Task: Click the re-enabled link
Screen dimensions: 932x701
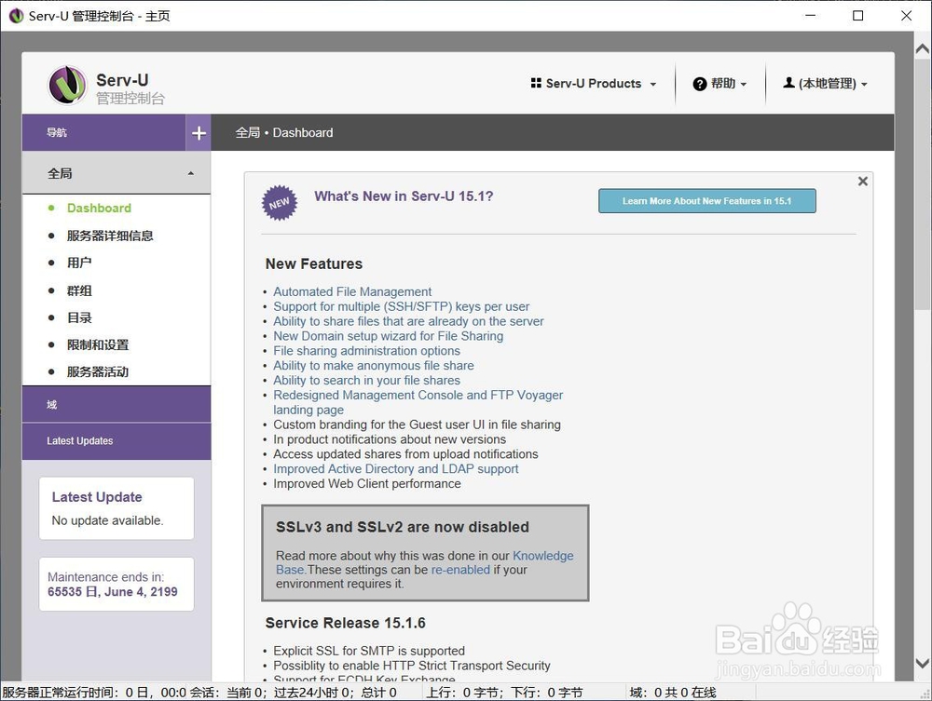Action: pos(460,570)
